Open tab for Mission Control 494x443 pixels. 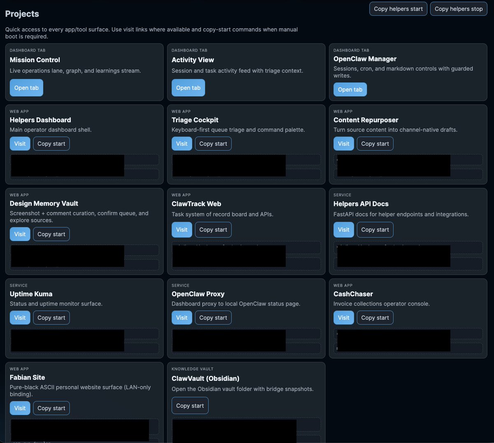tap(26, 88)
